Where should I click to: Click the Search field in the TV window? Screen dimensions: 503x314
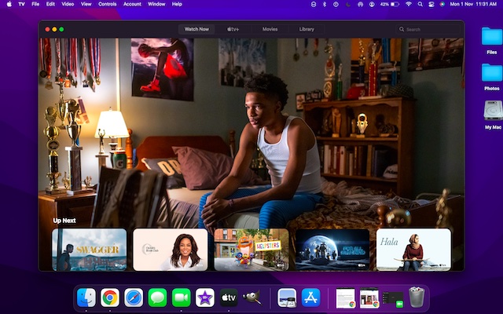click(x=428, y=30)
